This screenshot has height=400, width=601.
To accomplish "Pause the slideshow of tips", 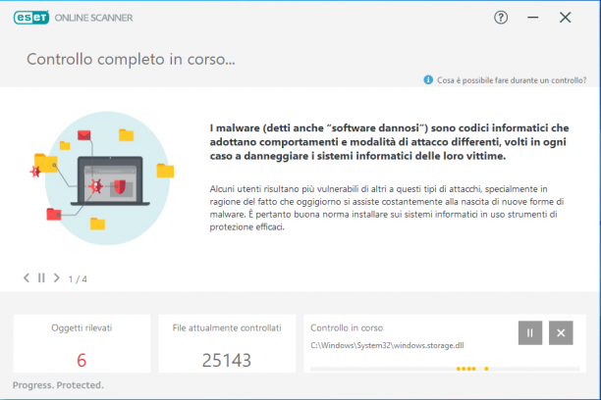I will click(x=41, y=277).
